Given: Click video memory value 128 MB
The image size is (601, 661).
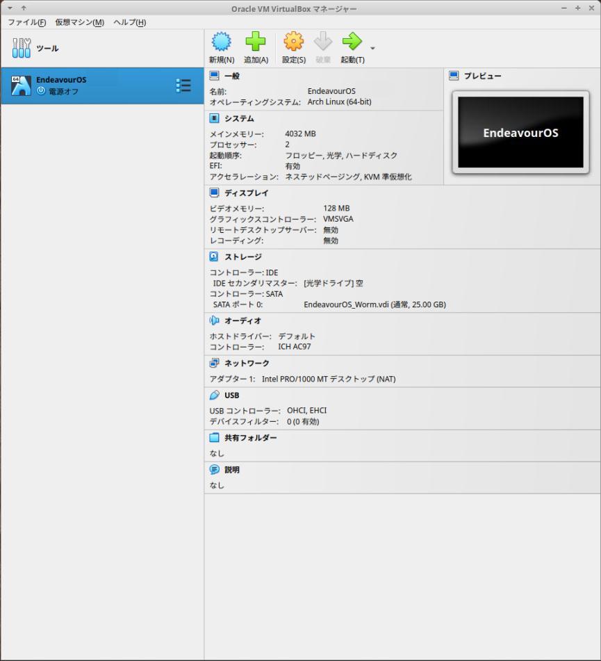Looking at the screenshot, I should [x=336, y=209].
